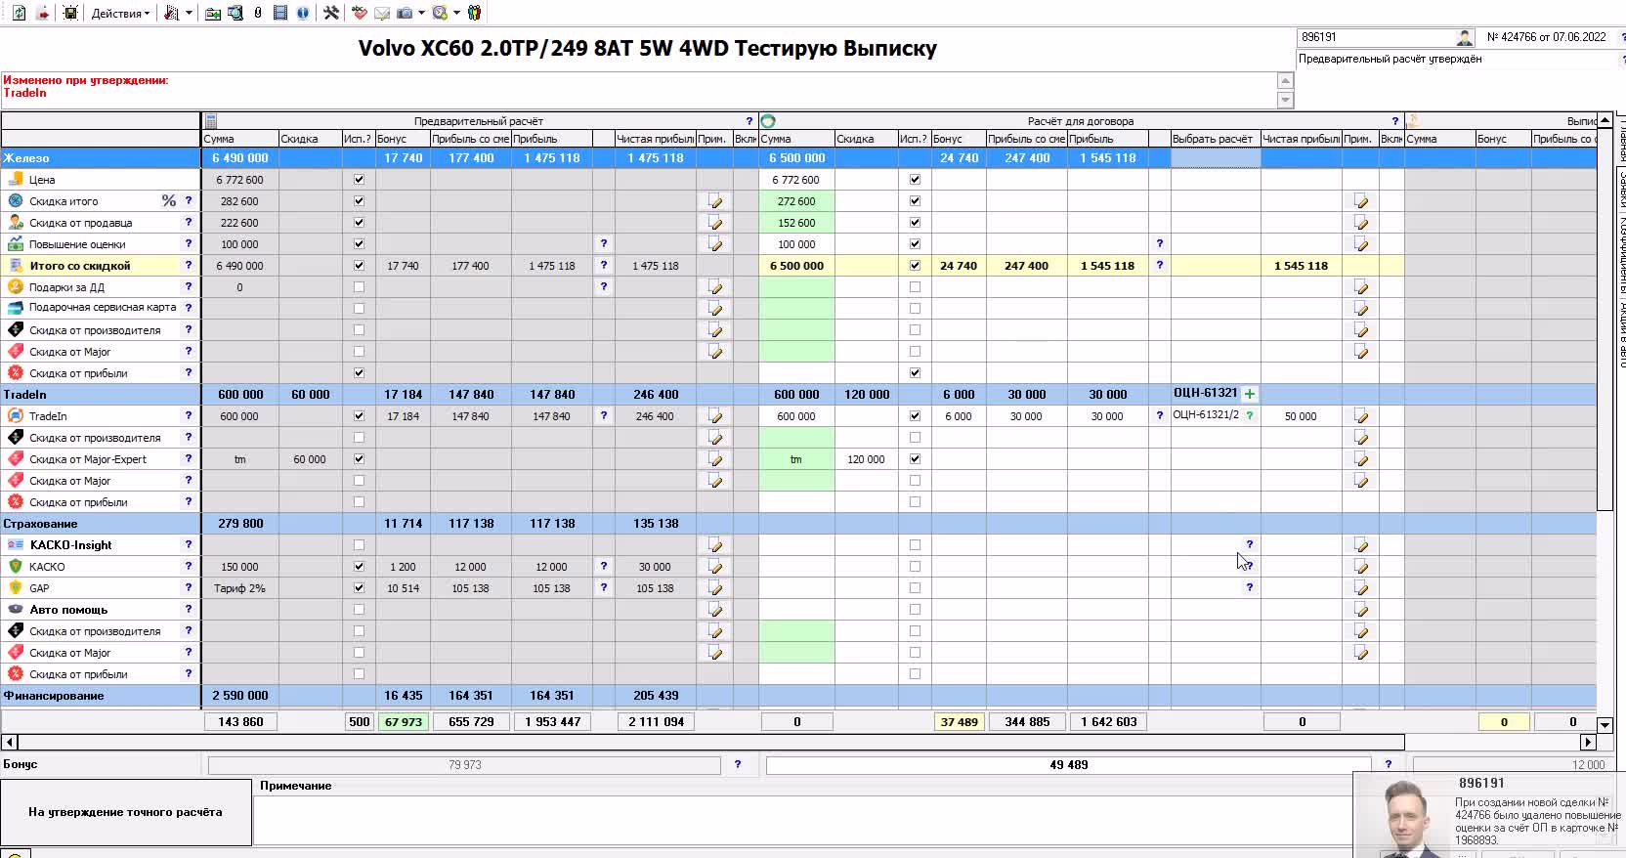Click the clear filter brush icon
Image resolution: width=1626 pixels, height=858 pixels.
tap(172, 13)
